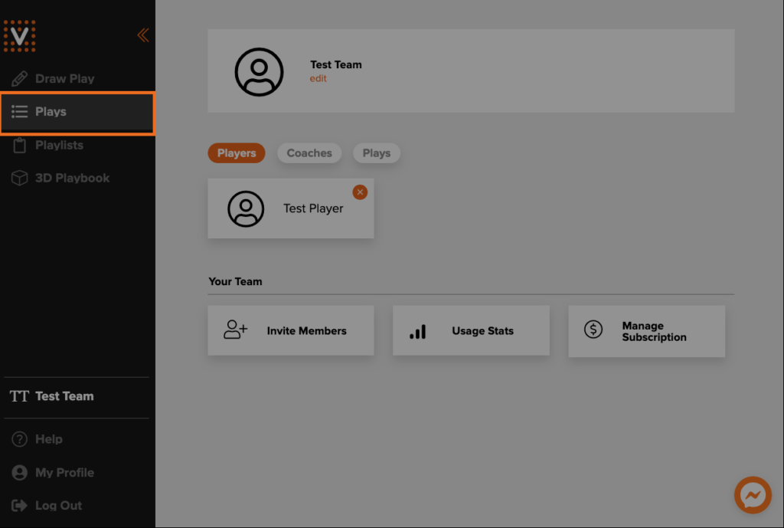Click the 3D Playbook cube icon

point(19,178)
